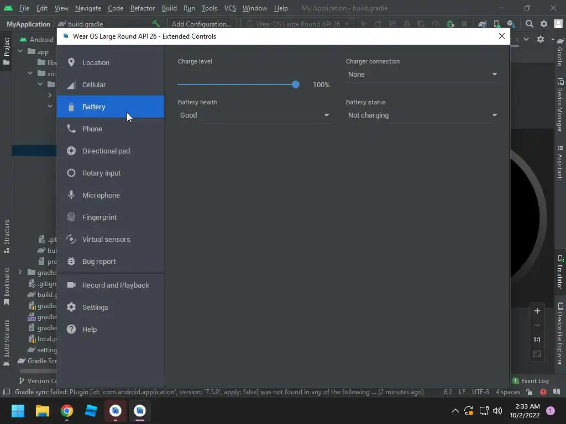
Task: Open the Bookmarks tool window tab
Action: click(x=6, y=287)
